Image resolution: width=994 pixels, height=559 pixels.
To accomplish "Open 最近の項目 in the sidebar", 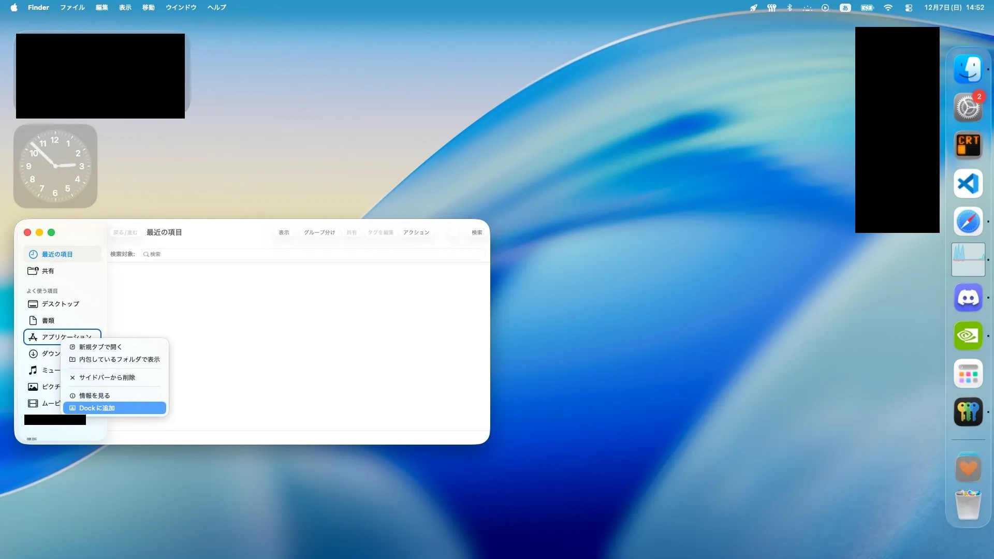I will [x=57, y=254].
